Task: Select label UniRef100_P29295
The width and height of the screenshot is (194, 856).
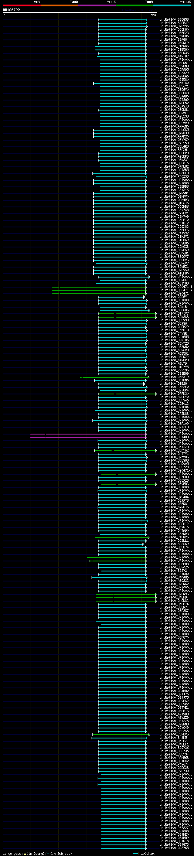Action: click(174, 370)
